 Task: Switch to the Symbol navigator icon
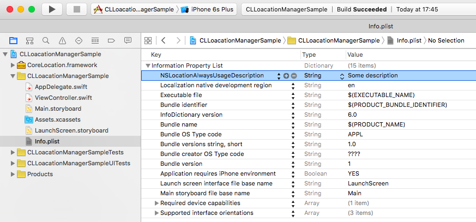point(29,41)
